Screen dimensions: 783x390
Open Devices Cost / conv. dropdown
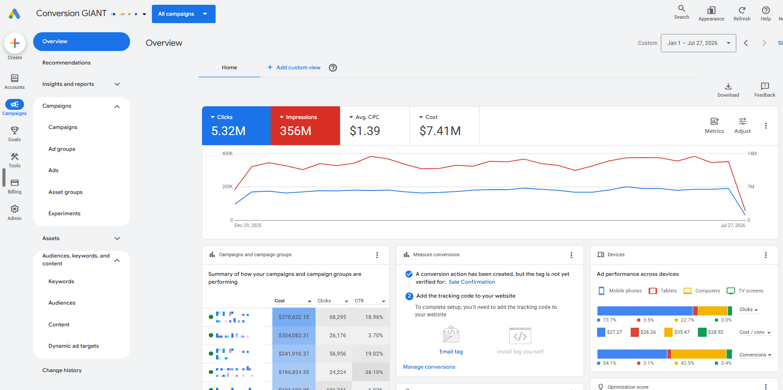click(755, 332)
